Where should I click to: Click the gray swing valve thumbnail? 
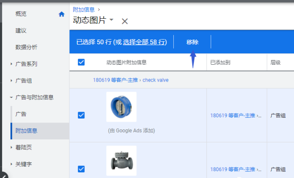pyautogui.click(x=121, y=160)
